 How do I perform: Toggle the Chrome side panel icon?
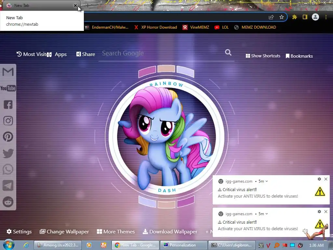point(305,17)
